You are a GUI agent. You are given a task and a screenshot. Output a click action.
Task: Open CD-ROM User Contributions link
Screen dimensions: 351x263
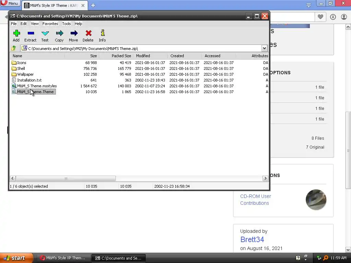click(x=256, y=200)
